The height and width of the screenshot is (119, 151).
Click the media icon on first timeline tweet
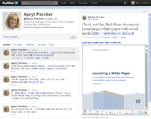click(74, 50)
